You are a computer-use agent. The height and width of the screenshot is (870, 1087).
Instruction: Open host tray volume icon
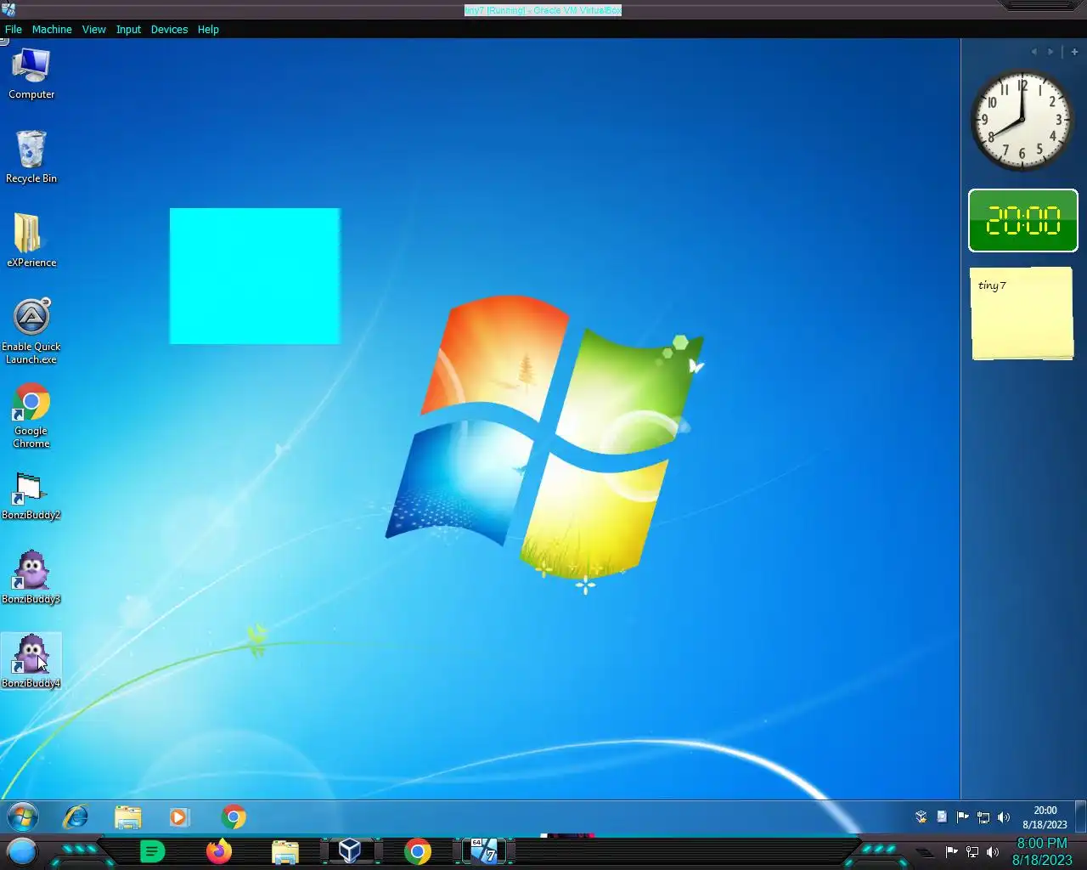pyautogui.click(x=993, y=852)
